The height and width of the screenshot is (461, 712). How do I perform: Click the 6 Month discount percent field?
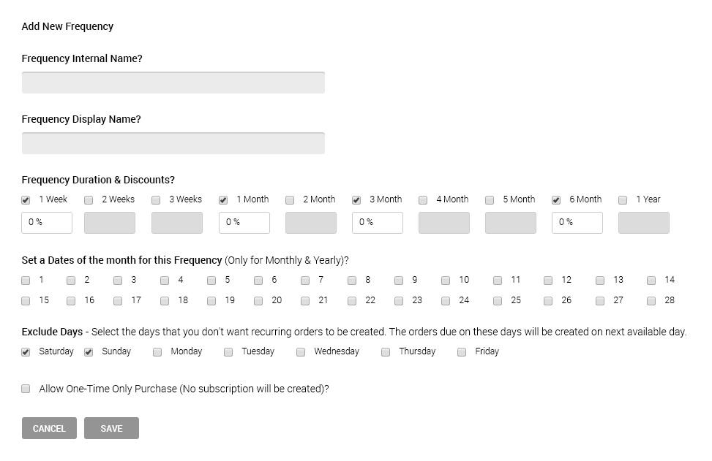click(x=577, y=223)
